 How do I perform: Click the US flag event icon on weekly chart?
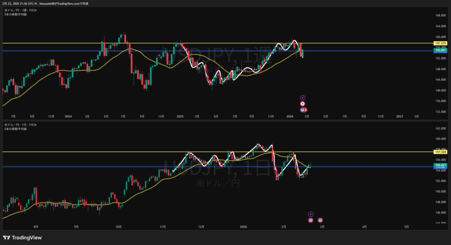pyautogui.click(x=303, y=110)
